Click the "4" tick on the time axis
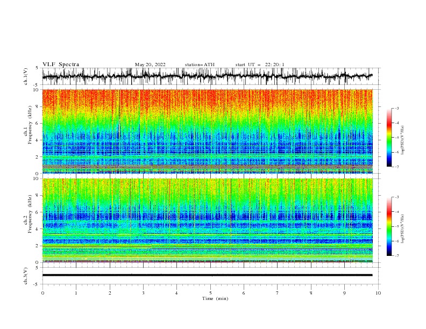Screen dimensions: 426x329 (x=176, y=293)
